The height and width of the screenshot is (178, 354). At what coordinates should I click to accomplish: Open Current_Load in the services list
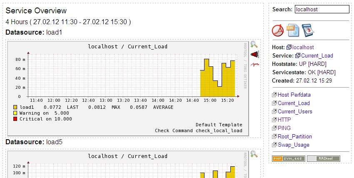(x=294, y=103)
